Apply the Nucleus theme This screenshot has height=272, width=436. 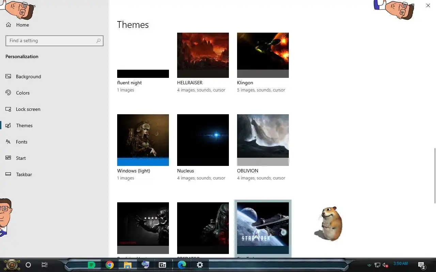[x=203, y=140]
